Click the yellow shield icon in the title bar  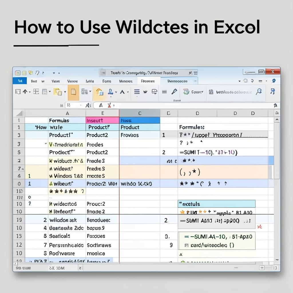pyautogui.click(x=30, y=73)
